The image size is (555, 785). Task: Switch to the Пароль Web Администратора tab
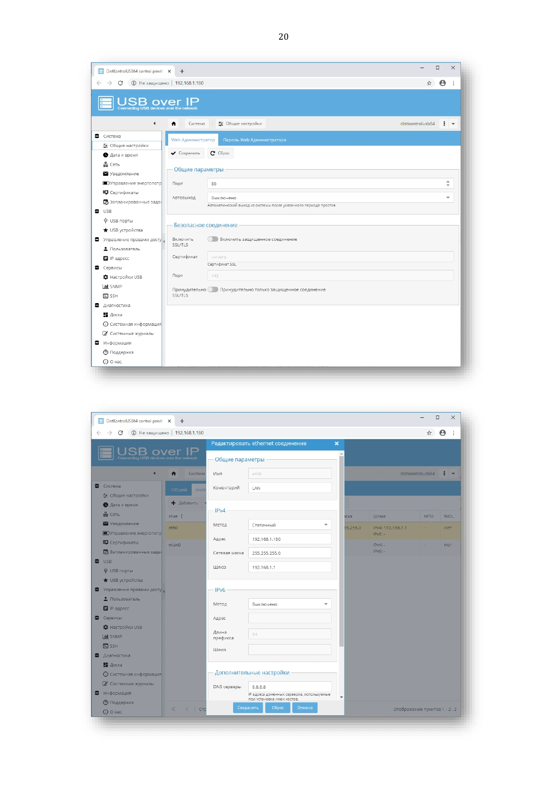point(255,140)
